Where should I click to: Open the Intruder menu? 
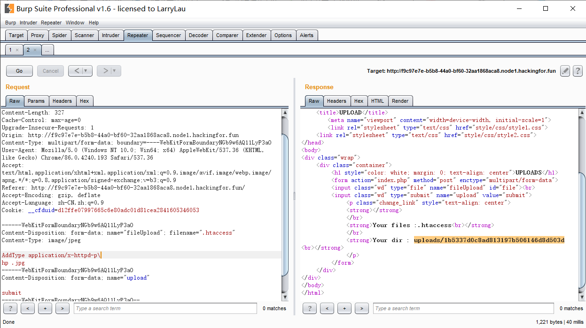28,23
